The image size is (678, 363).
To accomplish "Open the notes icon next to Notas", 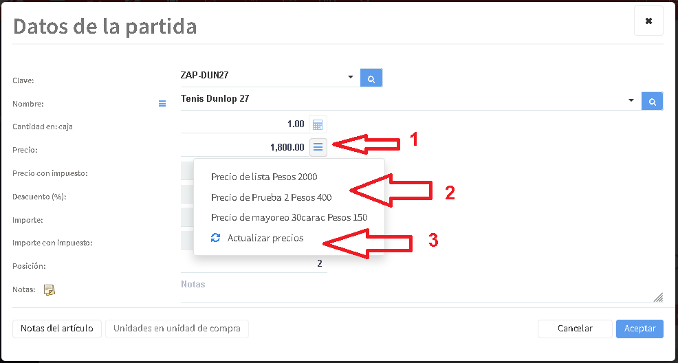I will [x=50, y=289].
